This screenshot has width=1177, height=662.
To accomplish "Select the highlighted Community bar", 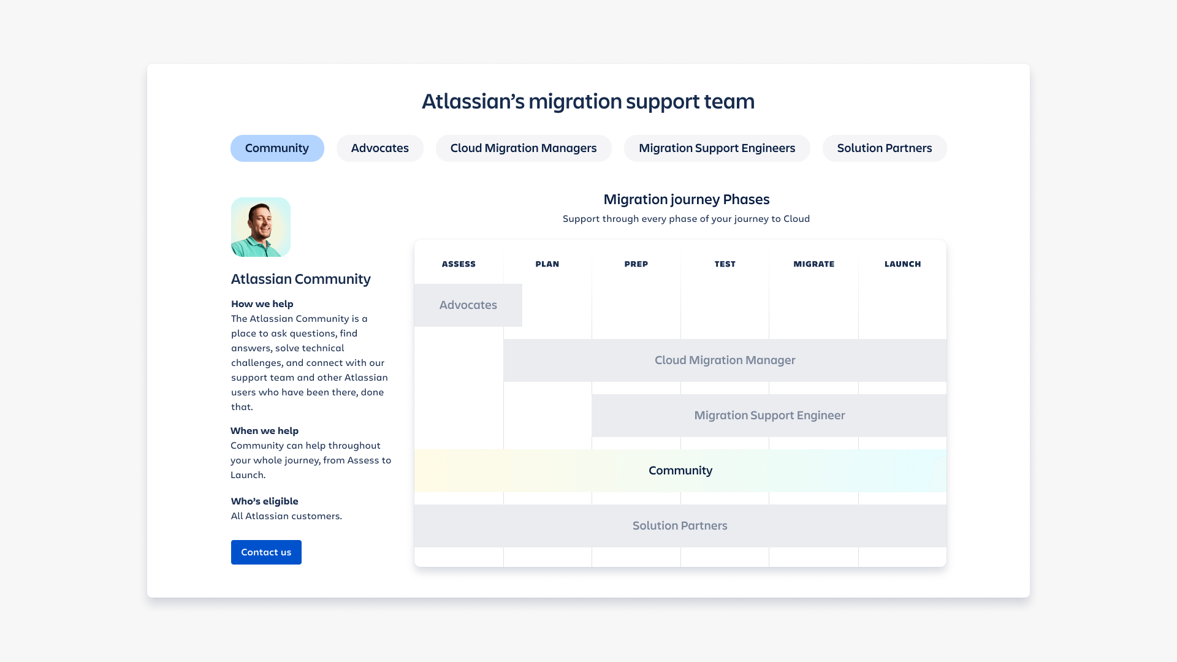I will (680, 471).
